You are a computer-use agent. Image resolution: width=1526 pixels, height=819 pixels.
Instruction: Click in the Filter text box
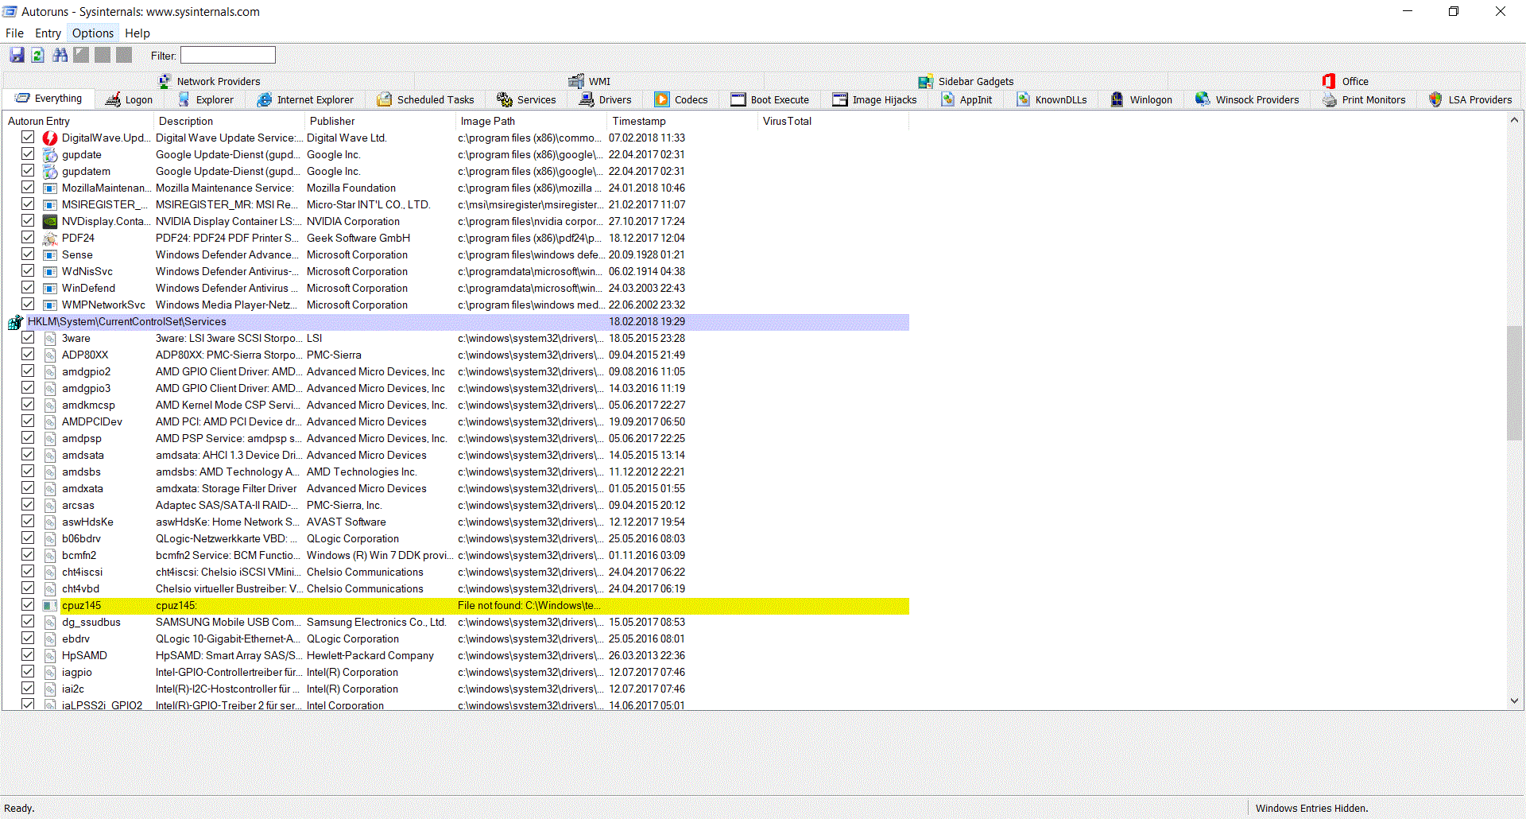coord(228,55)
